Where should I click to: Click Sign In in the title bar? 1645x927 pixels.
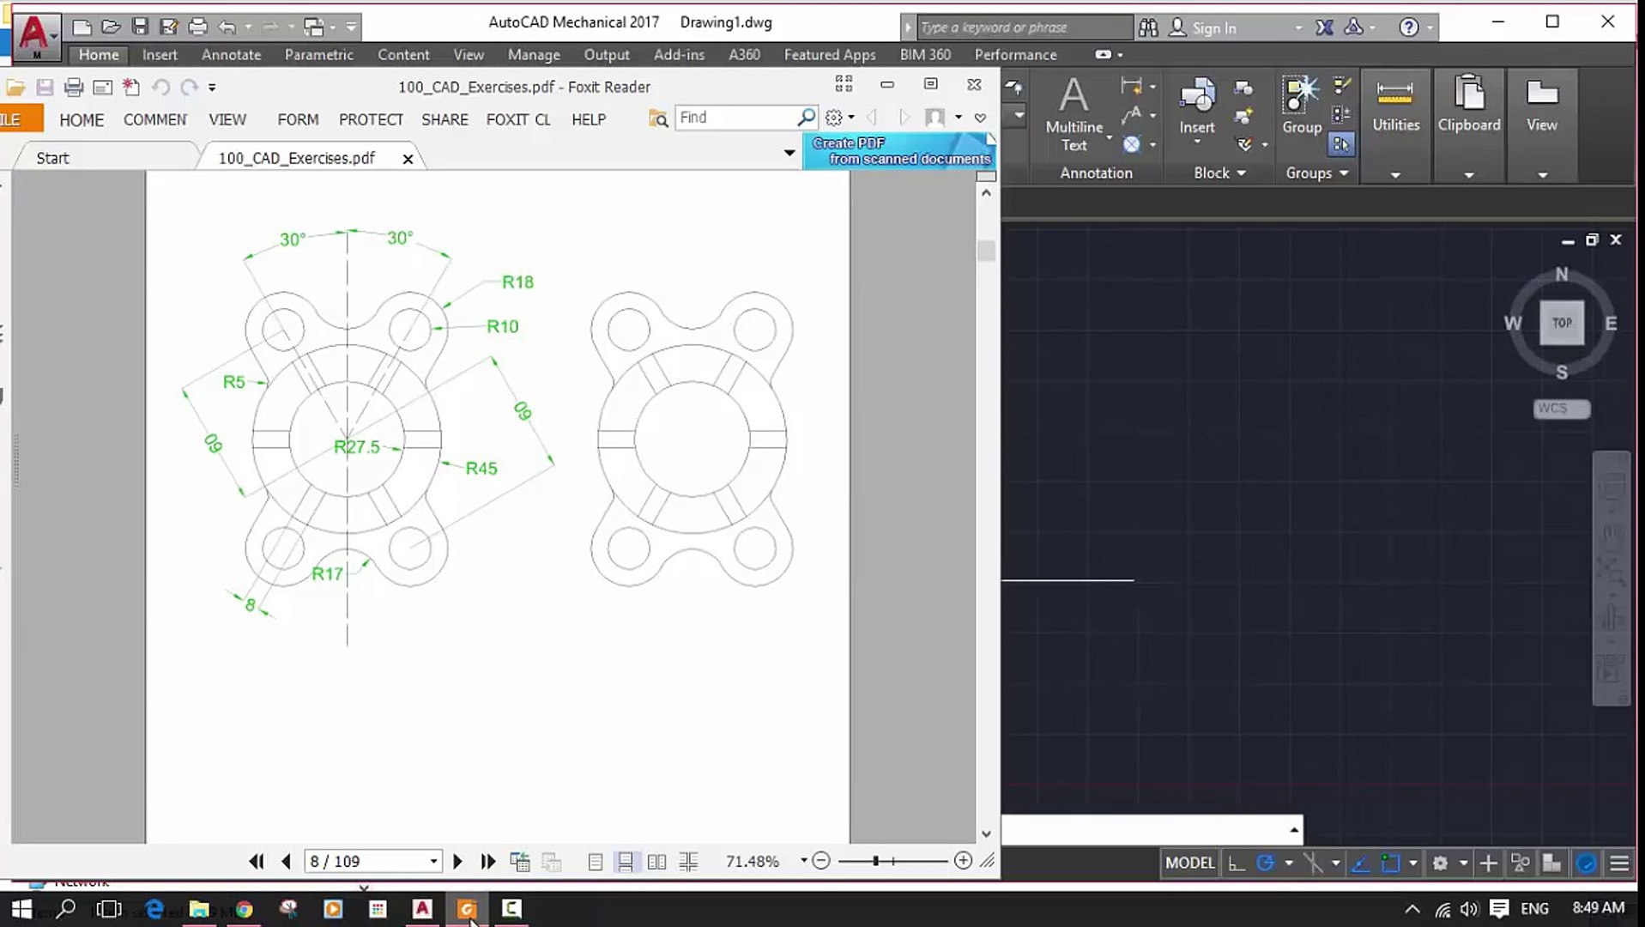1213,27
